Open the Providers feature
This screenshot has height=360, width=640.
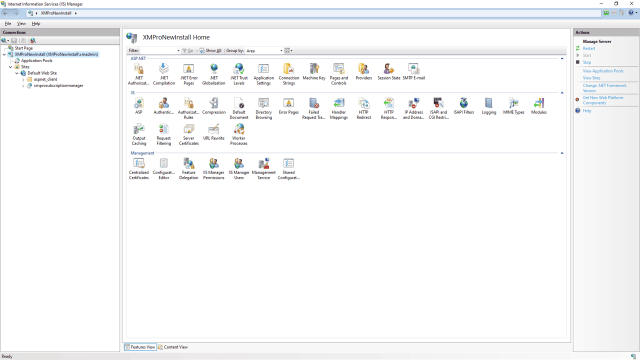coord(363,71)
